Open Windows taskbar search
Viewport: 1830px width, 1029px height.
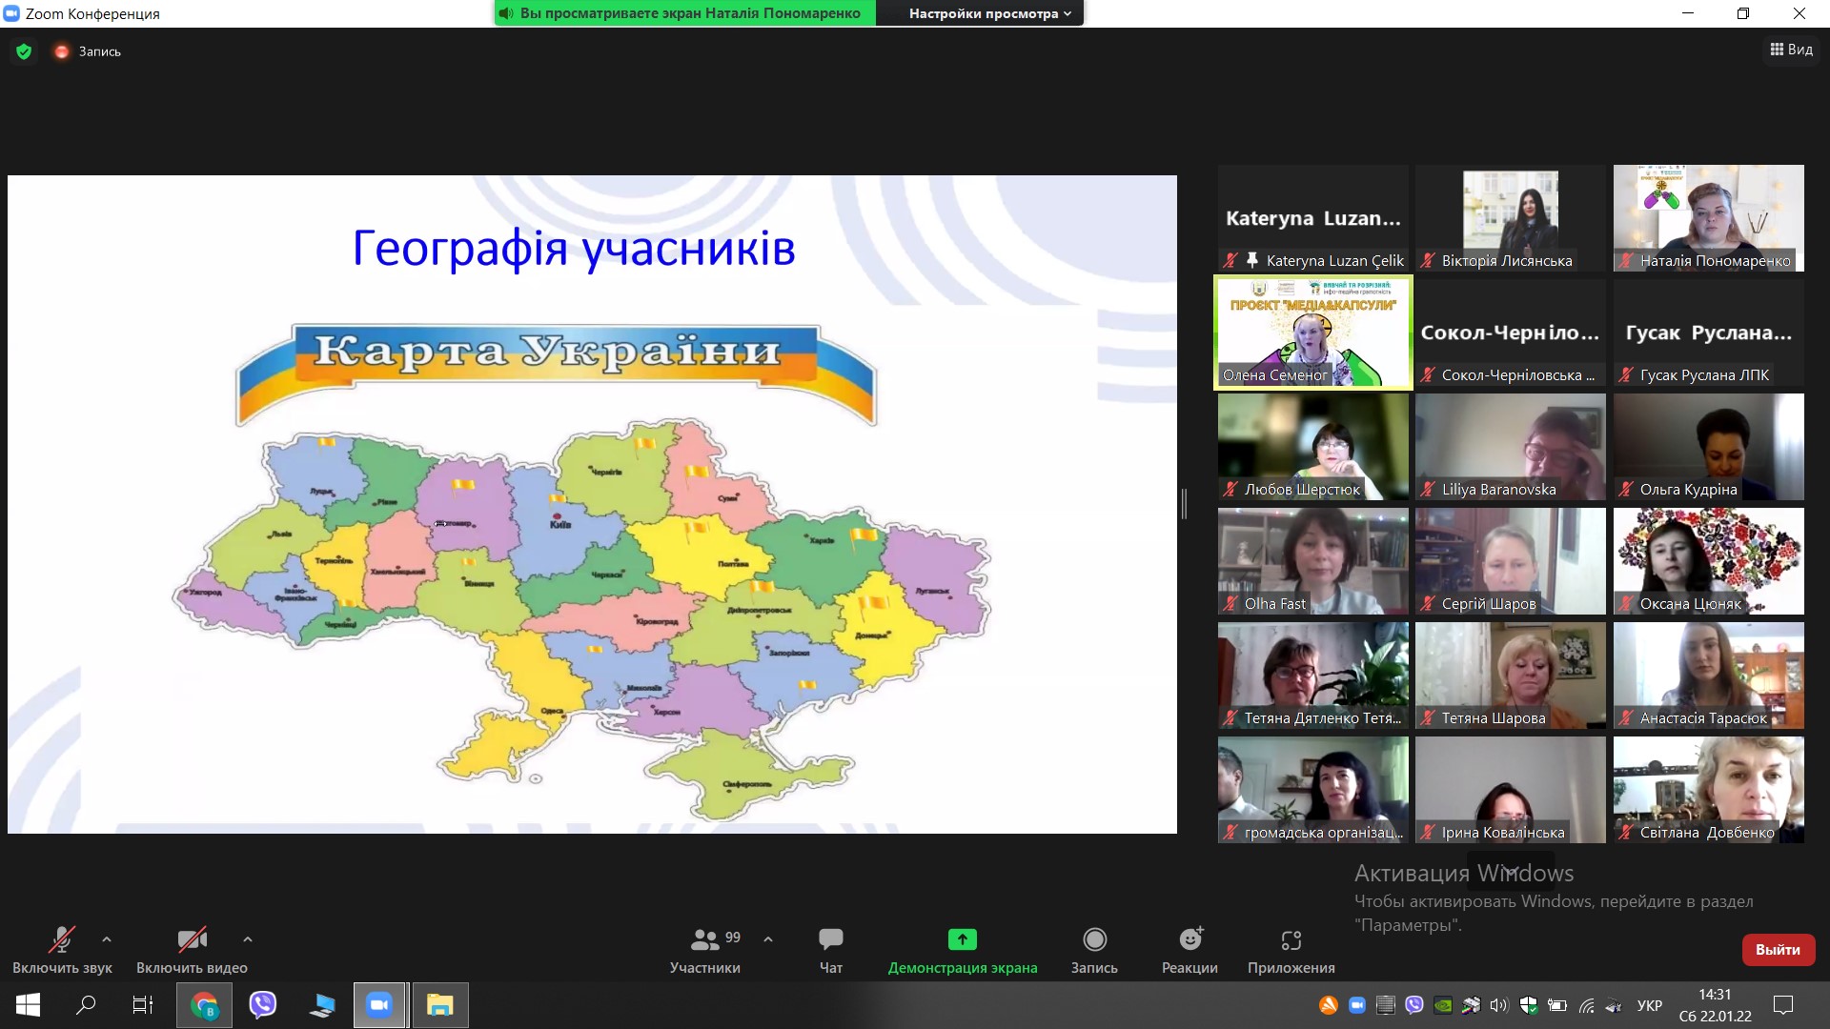pyautogui.click(x=86, y=1005)
